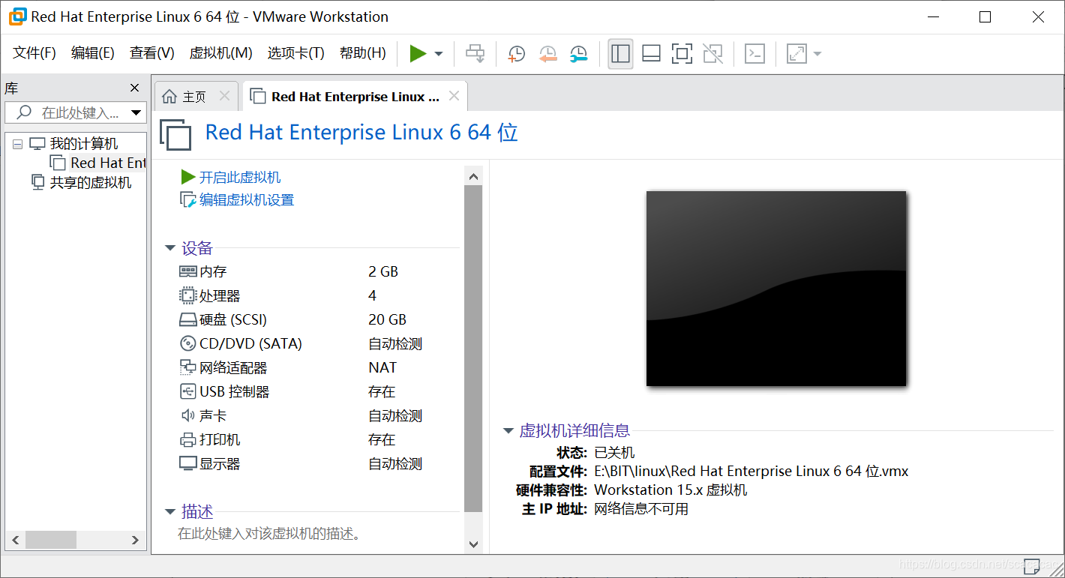The image size is (1065, 578).
Task: Collapse the 描述 section
Action: [x=170, y=512]
